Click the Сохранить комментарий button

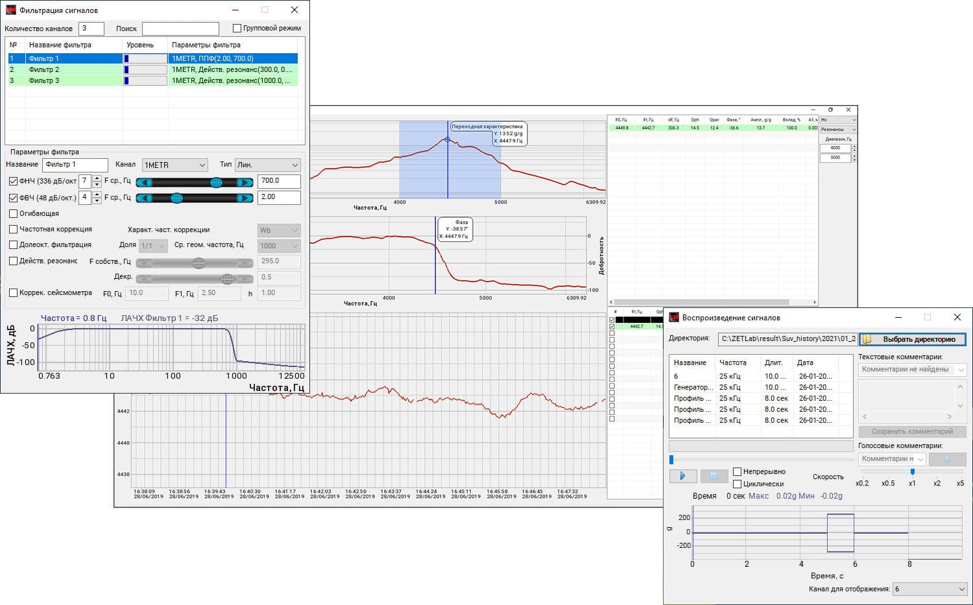912,431
